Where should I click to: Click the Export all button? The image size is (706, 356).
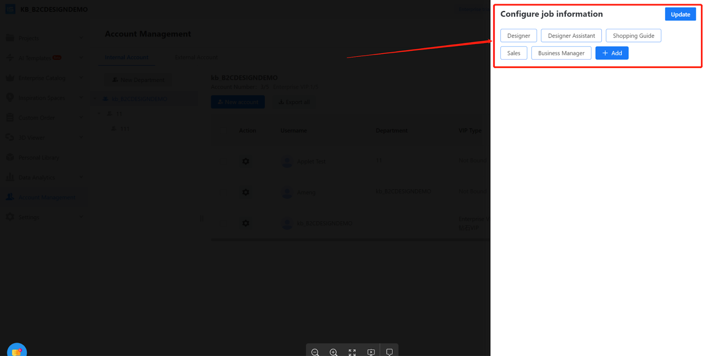click(294, 102)
